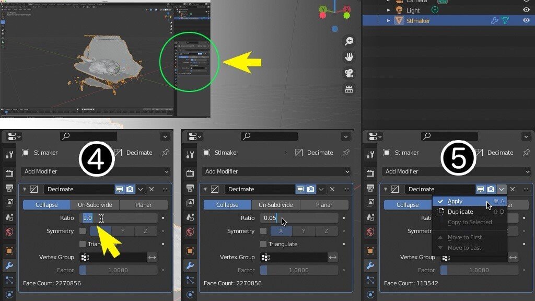Enable the Triangulate checkbox in the Ratio 0.05 panel
Viewport: 535px width, 301px height.
[263, 244]
